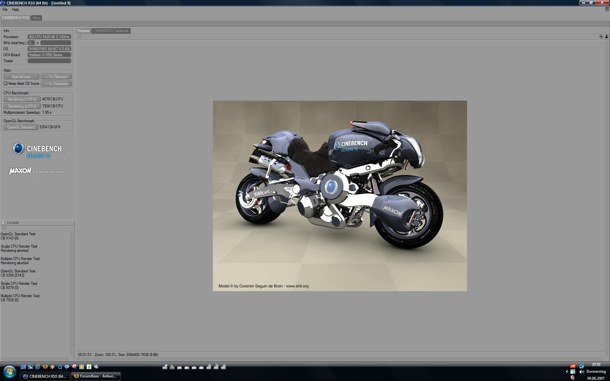This screenshot has width=610, height=381.
Task: Enable Keep Best CB Score checkbox
Action: point(6,84)
